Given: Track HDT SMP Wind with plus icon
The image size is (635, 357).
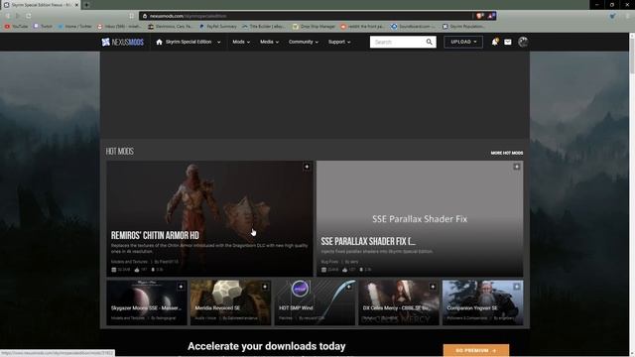Looking at the screenshot, I should click(348, 287).
